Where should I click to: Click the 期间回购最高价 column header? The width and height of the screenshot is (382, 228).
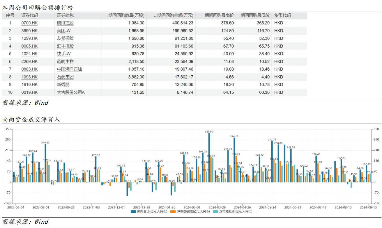[219, 15]
